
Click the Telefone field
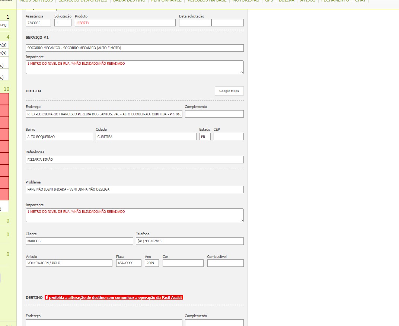coord(189,241)
